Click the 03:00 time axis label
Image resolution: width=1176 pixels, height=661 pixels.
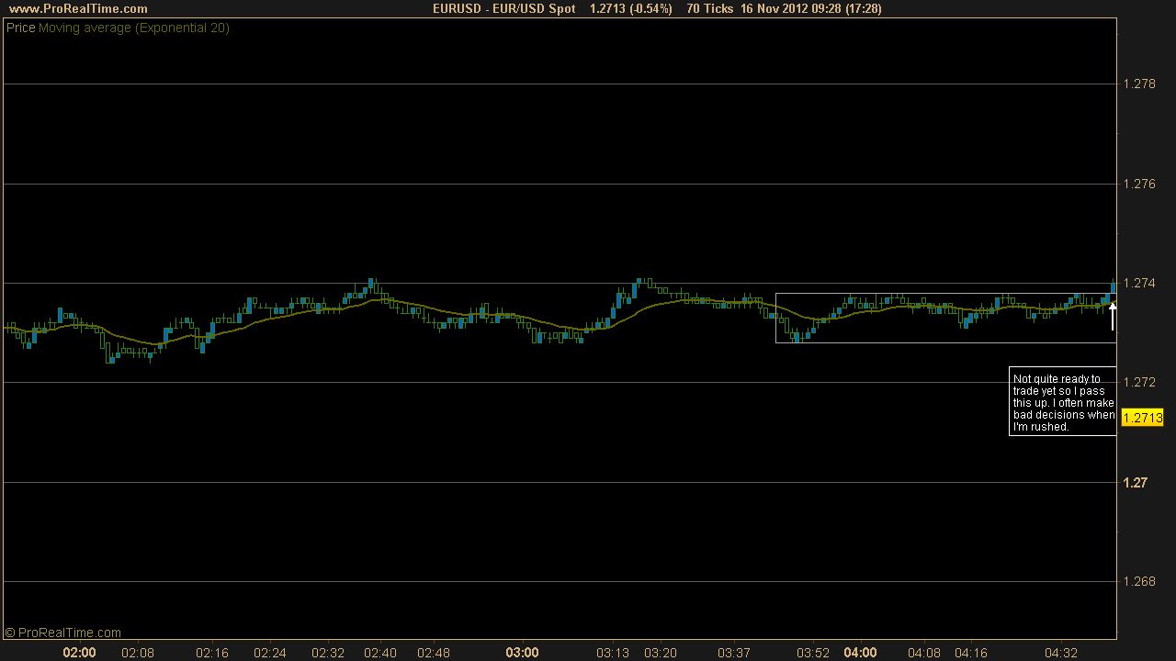coord(522,653)
